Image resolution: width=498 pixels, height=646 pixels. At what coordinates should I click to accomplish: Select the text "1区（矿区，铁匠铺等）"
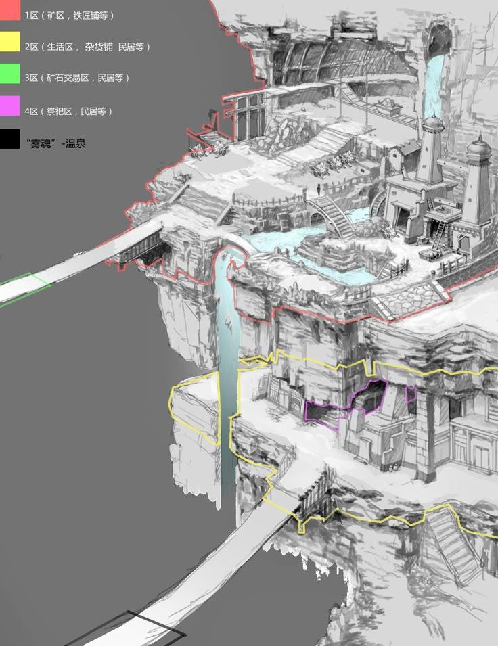69,16
